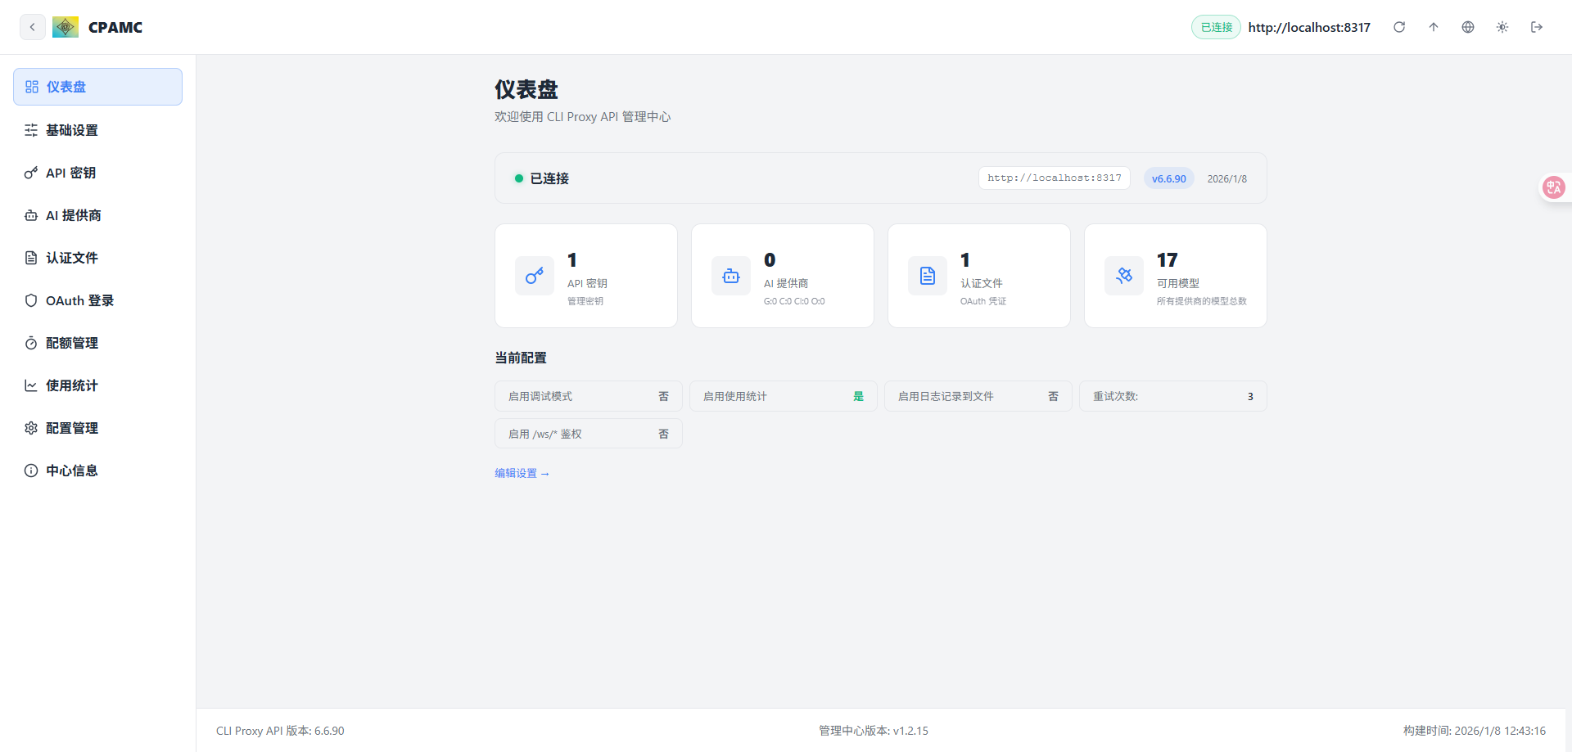The width and height of the screenshot is (1572, 752).
Task: Click the 启用 /ws/* 鉴权 config row
Action: point(589,434)
